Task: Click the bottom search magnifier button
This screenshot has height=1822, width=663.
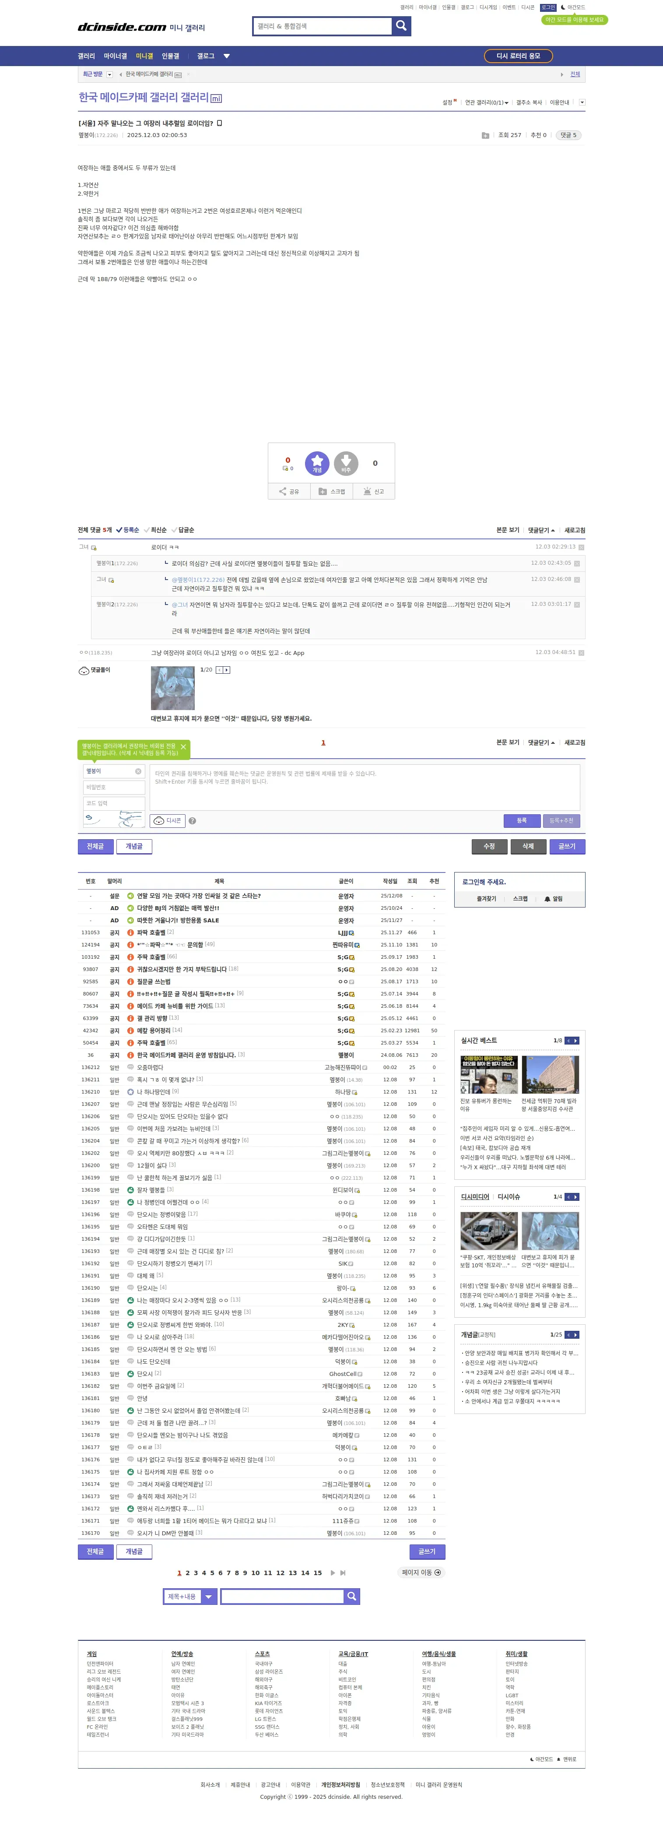Action: 352,1597
